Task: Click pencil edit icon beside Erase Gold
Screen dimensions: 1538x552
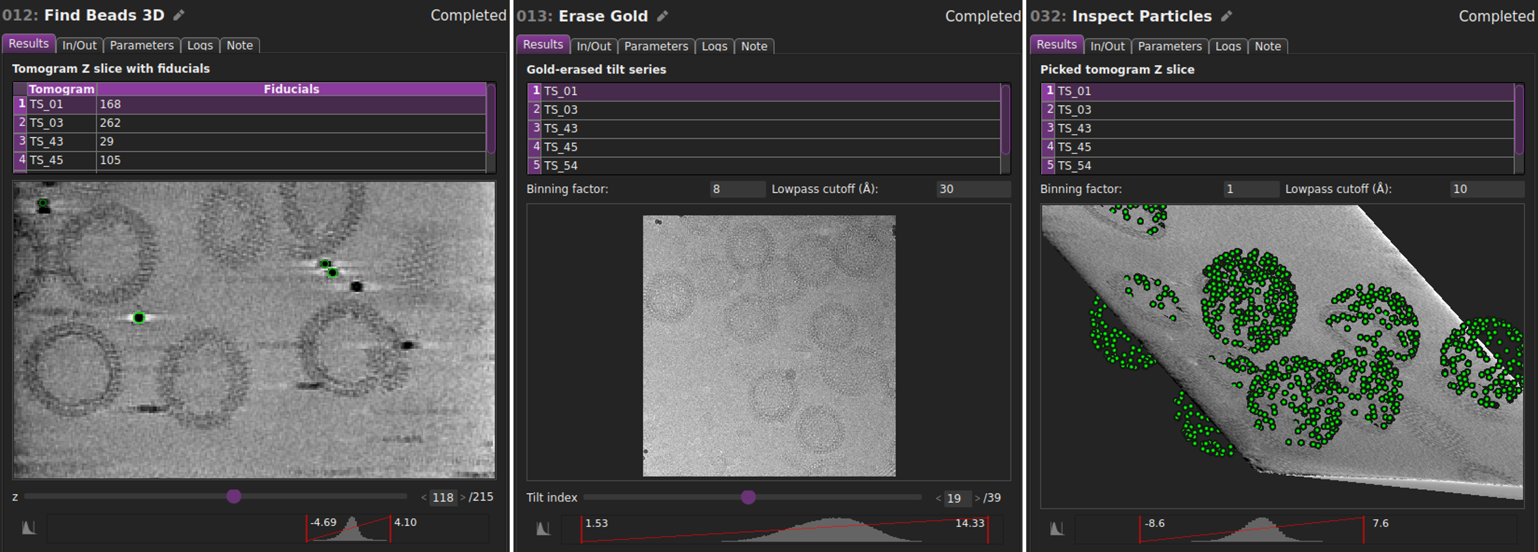Action: tap(662, 16)
